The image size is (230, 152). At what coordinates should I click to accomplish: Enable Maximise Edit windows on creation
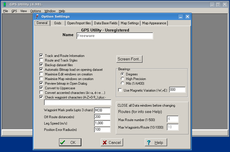point(41,74)
